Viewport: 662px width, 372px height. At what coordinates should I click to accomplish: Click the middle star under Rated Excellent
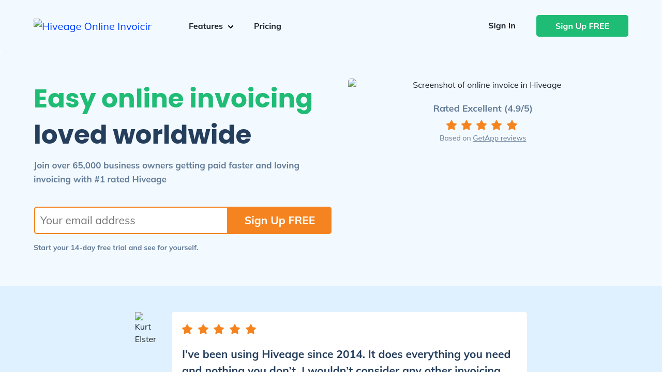(x=482, y=125)
